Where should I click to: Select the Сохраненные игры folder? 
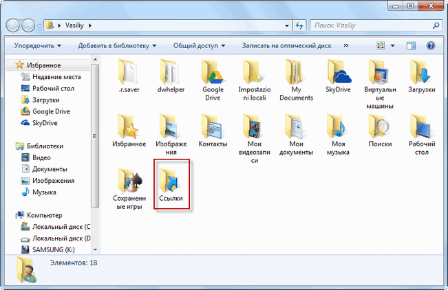[129, 189]
